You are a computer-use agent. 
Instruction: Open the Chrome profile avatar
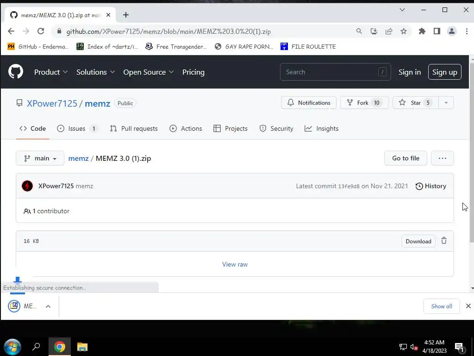tap(452, 31)
